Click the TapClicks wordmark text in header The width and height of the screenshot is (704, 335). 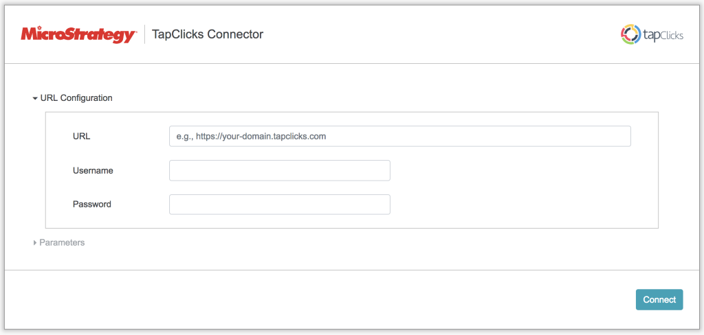pos(663,35)
